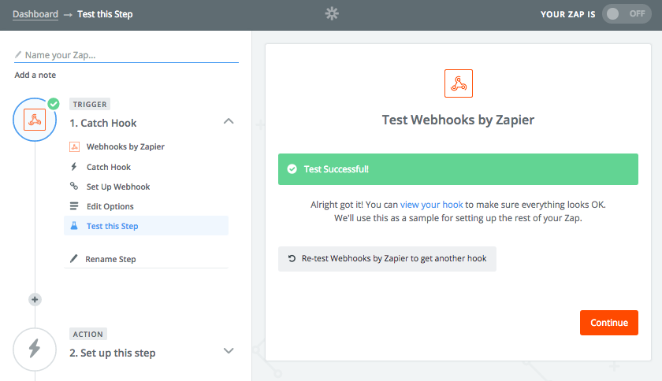
Task: Click the chain link icon for Set Up Webhook
Action: 74,186
